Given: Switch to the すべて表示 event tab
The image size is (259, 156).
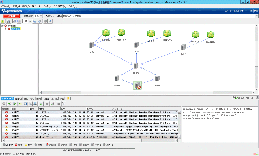Looking at the screenshot, I should pos(8,99).
